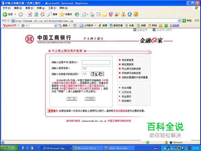
Task: Open the 收藏夹 favorites star button
Action: 66,14
